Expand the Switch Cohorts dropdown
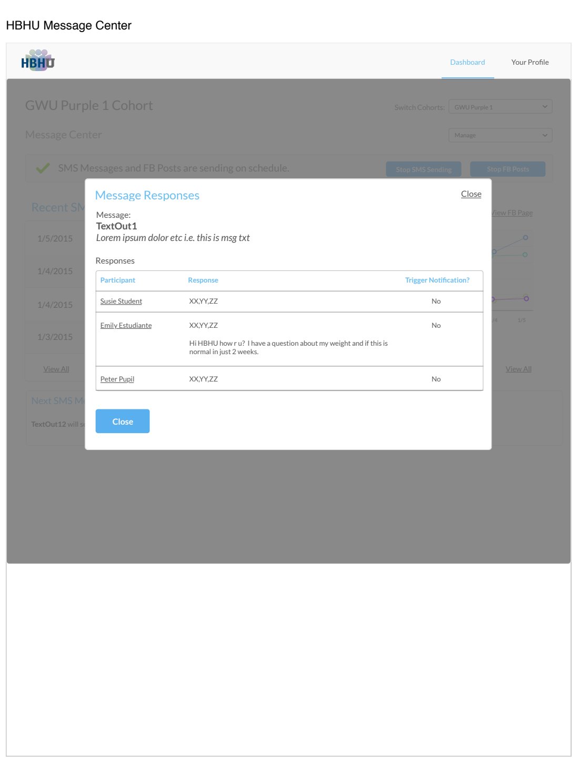 point(500,107)
